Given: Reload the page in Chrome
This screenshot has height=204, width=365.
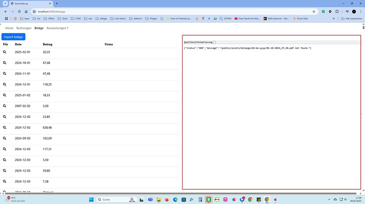Looking at the screenshot, I should [x=19, y=11].
